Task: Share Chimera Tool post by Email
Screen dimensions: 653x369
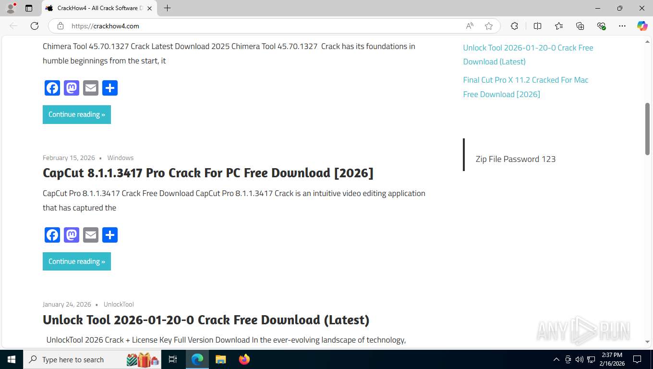Action: (x=91, y=88)
